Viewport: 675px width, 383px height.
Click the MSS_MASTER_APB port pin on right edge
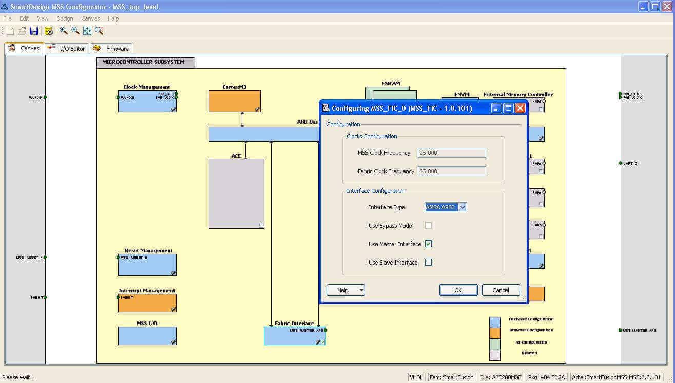coord(620,330)
